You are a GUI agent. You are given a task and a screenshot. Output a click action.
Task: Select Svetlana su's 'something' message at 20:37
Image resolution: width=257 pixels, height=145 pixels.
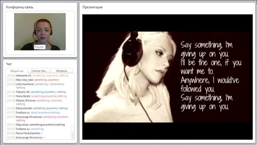tap(25, 129)
